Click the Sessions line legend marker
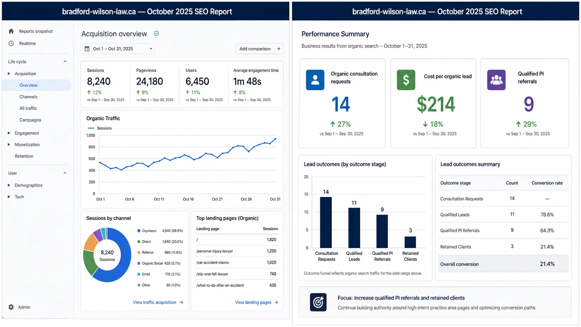The height and width of the screenshot is (327, 581). click(x=91, y=128)
